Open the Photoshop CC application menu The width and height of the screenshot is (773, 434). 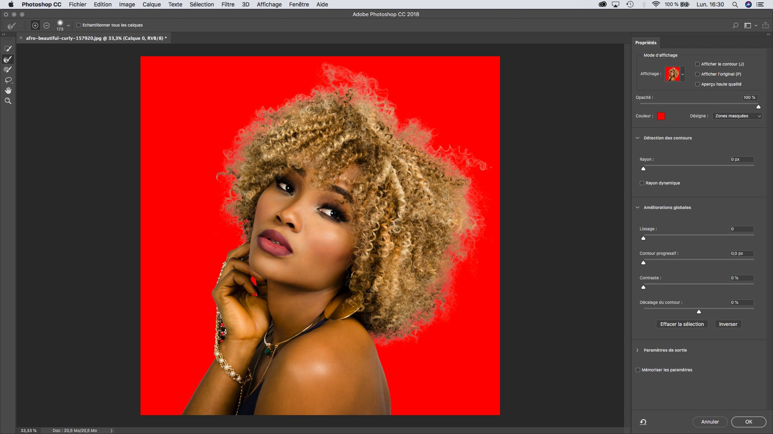41,4
